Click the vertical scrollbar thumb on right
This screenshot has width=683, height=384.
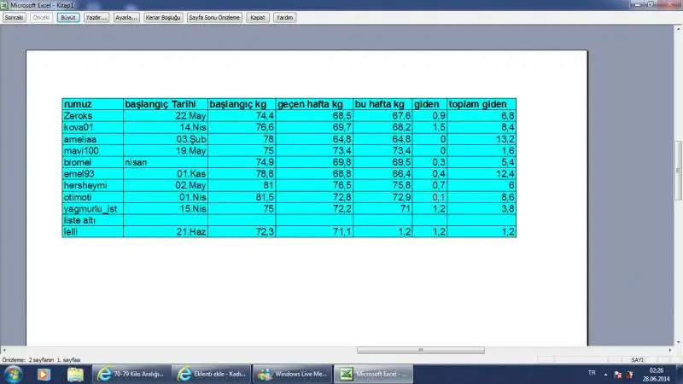click(679, 158)
